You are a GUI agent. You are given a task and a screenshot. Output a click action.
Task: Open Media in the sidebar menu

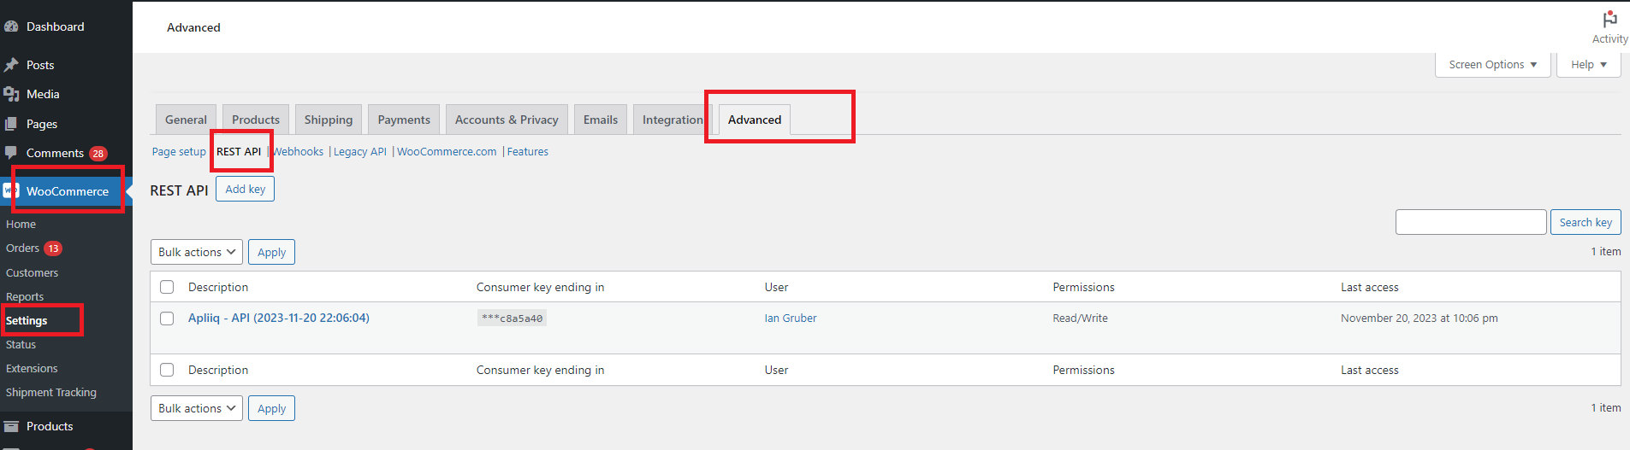point(43,94)
